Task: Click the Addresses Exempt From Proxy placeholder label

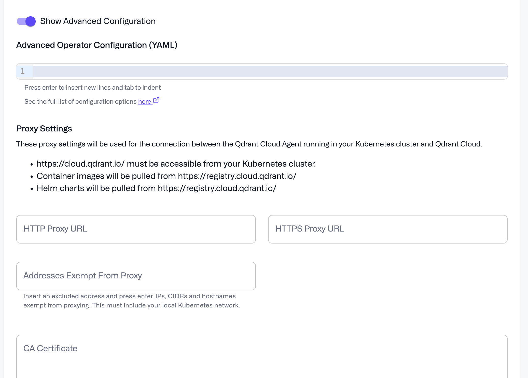Action: tap(83, 275)
